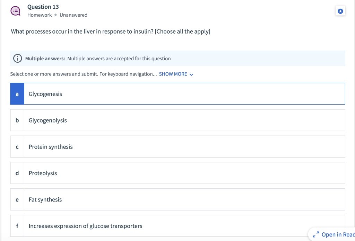The width and height of the screenshot is (355, 241).
Task: Click the Glycogenolysis answer text
Action: [48, 120]
